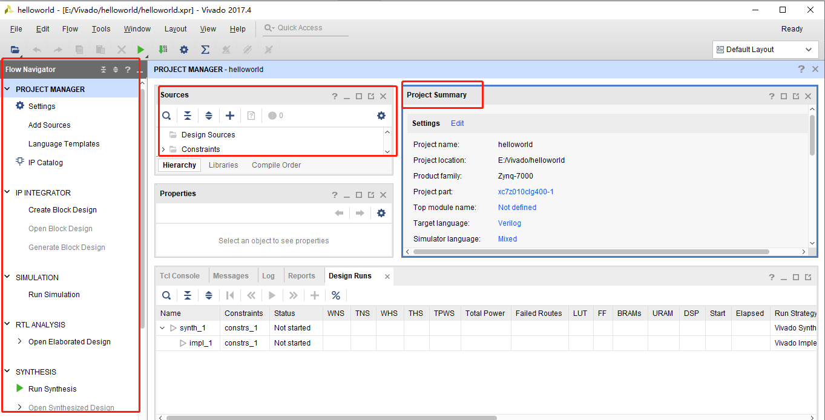Viewport: 825px width, 420px height.
Task: Collapse all in Design Runs toolbar
Action: [x=188, y=295]
